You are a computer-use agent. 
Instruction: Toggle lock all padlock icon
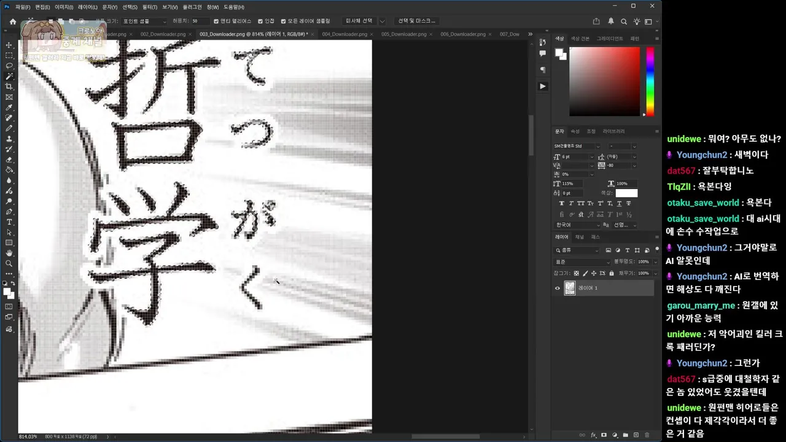610,273
